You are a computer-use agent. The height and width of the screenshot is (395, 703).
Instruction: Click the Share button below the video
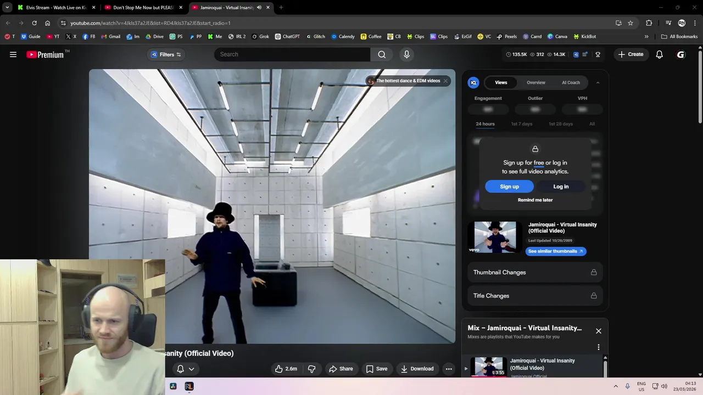pyautogui.click(x=341, y=369)
